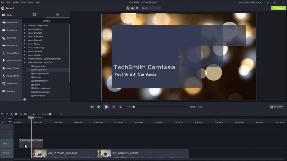Image resolution: width=287 pixels, height=161 pixels.
Task: Expand the fadingsquares group on Track 2
Action: [x=20, y=141]
